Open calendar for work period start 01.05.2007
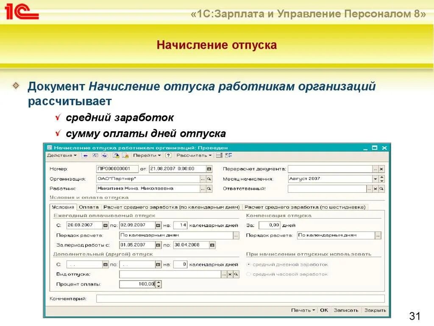This screenshot has height=326, width=434. tap(158, 245)
